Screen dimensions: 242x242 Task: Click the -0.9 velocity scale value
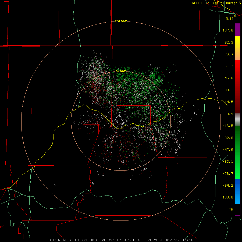pyautogui.click(x=229, y=114)
